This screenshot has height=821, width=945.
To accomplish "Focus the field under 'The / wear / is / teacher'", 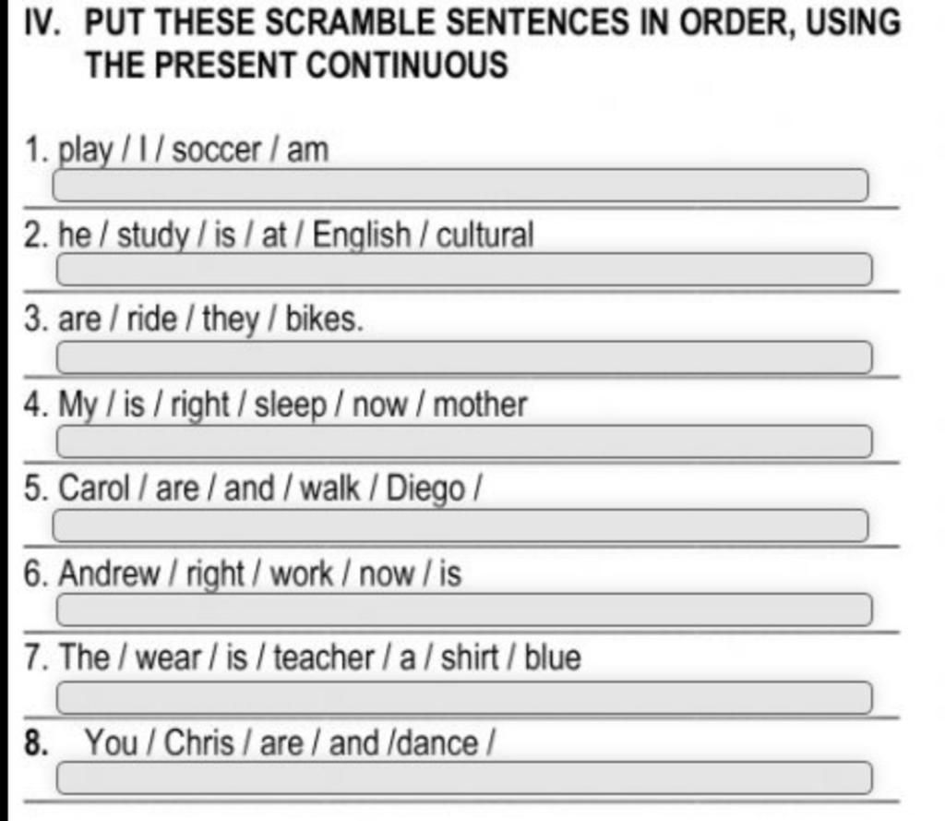I will pos(464,698).
